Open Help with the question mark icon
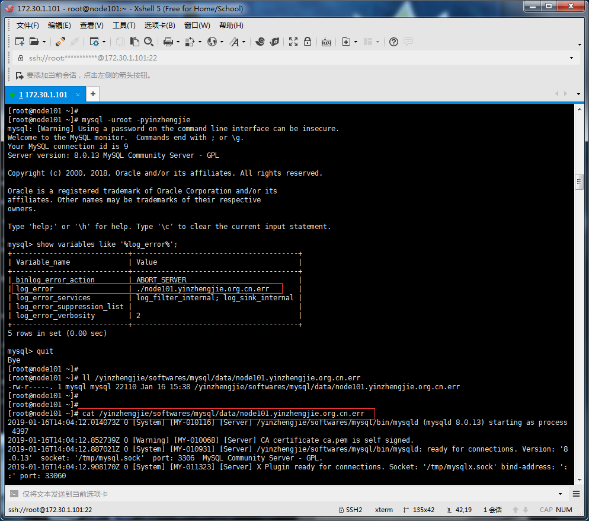Image resolution: width=589 pixels, height=521 pixels. coord(393,42)
